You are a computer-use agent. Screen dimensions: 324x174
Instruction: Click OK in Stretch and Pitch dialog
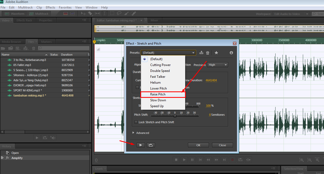pos(198,145)
